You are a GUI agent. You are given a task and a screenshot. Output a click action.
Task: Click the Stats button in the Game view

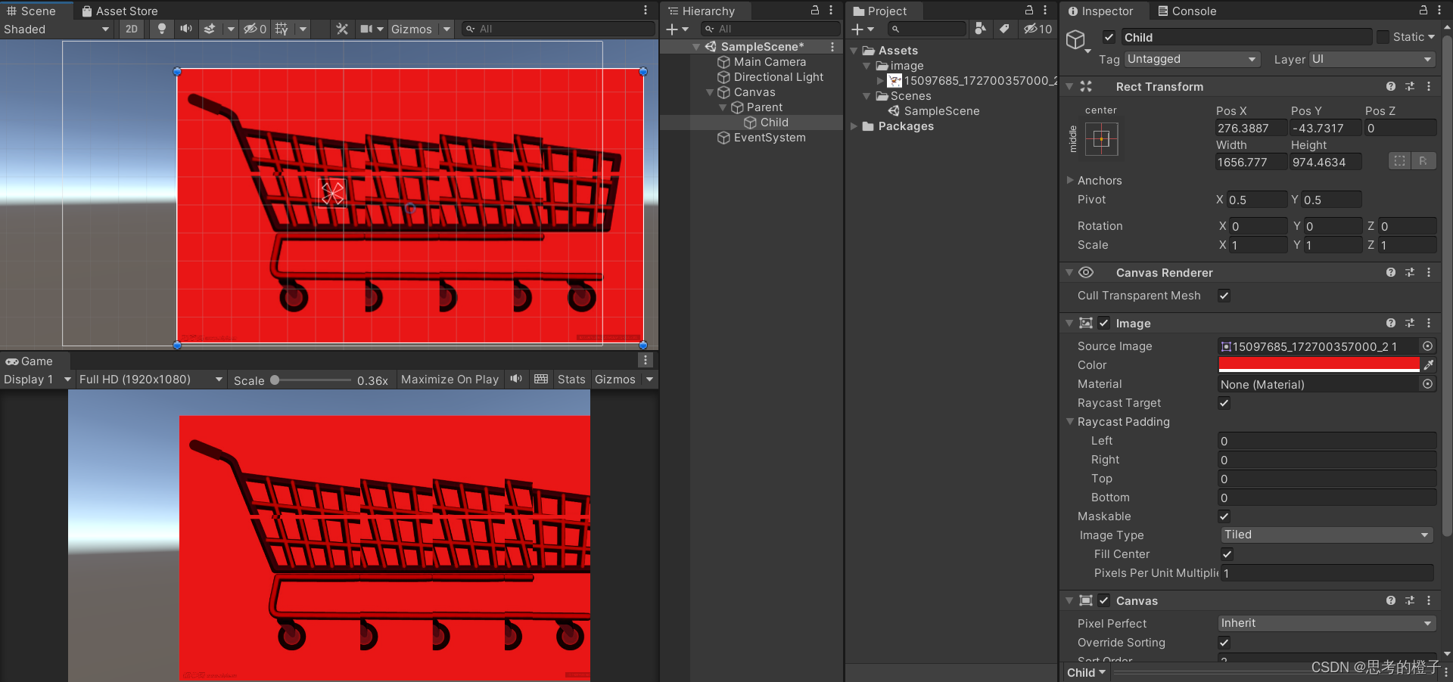click(571, 379)
